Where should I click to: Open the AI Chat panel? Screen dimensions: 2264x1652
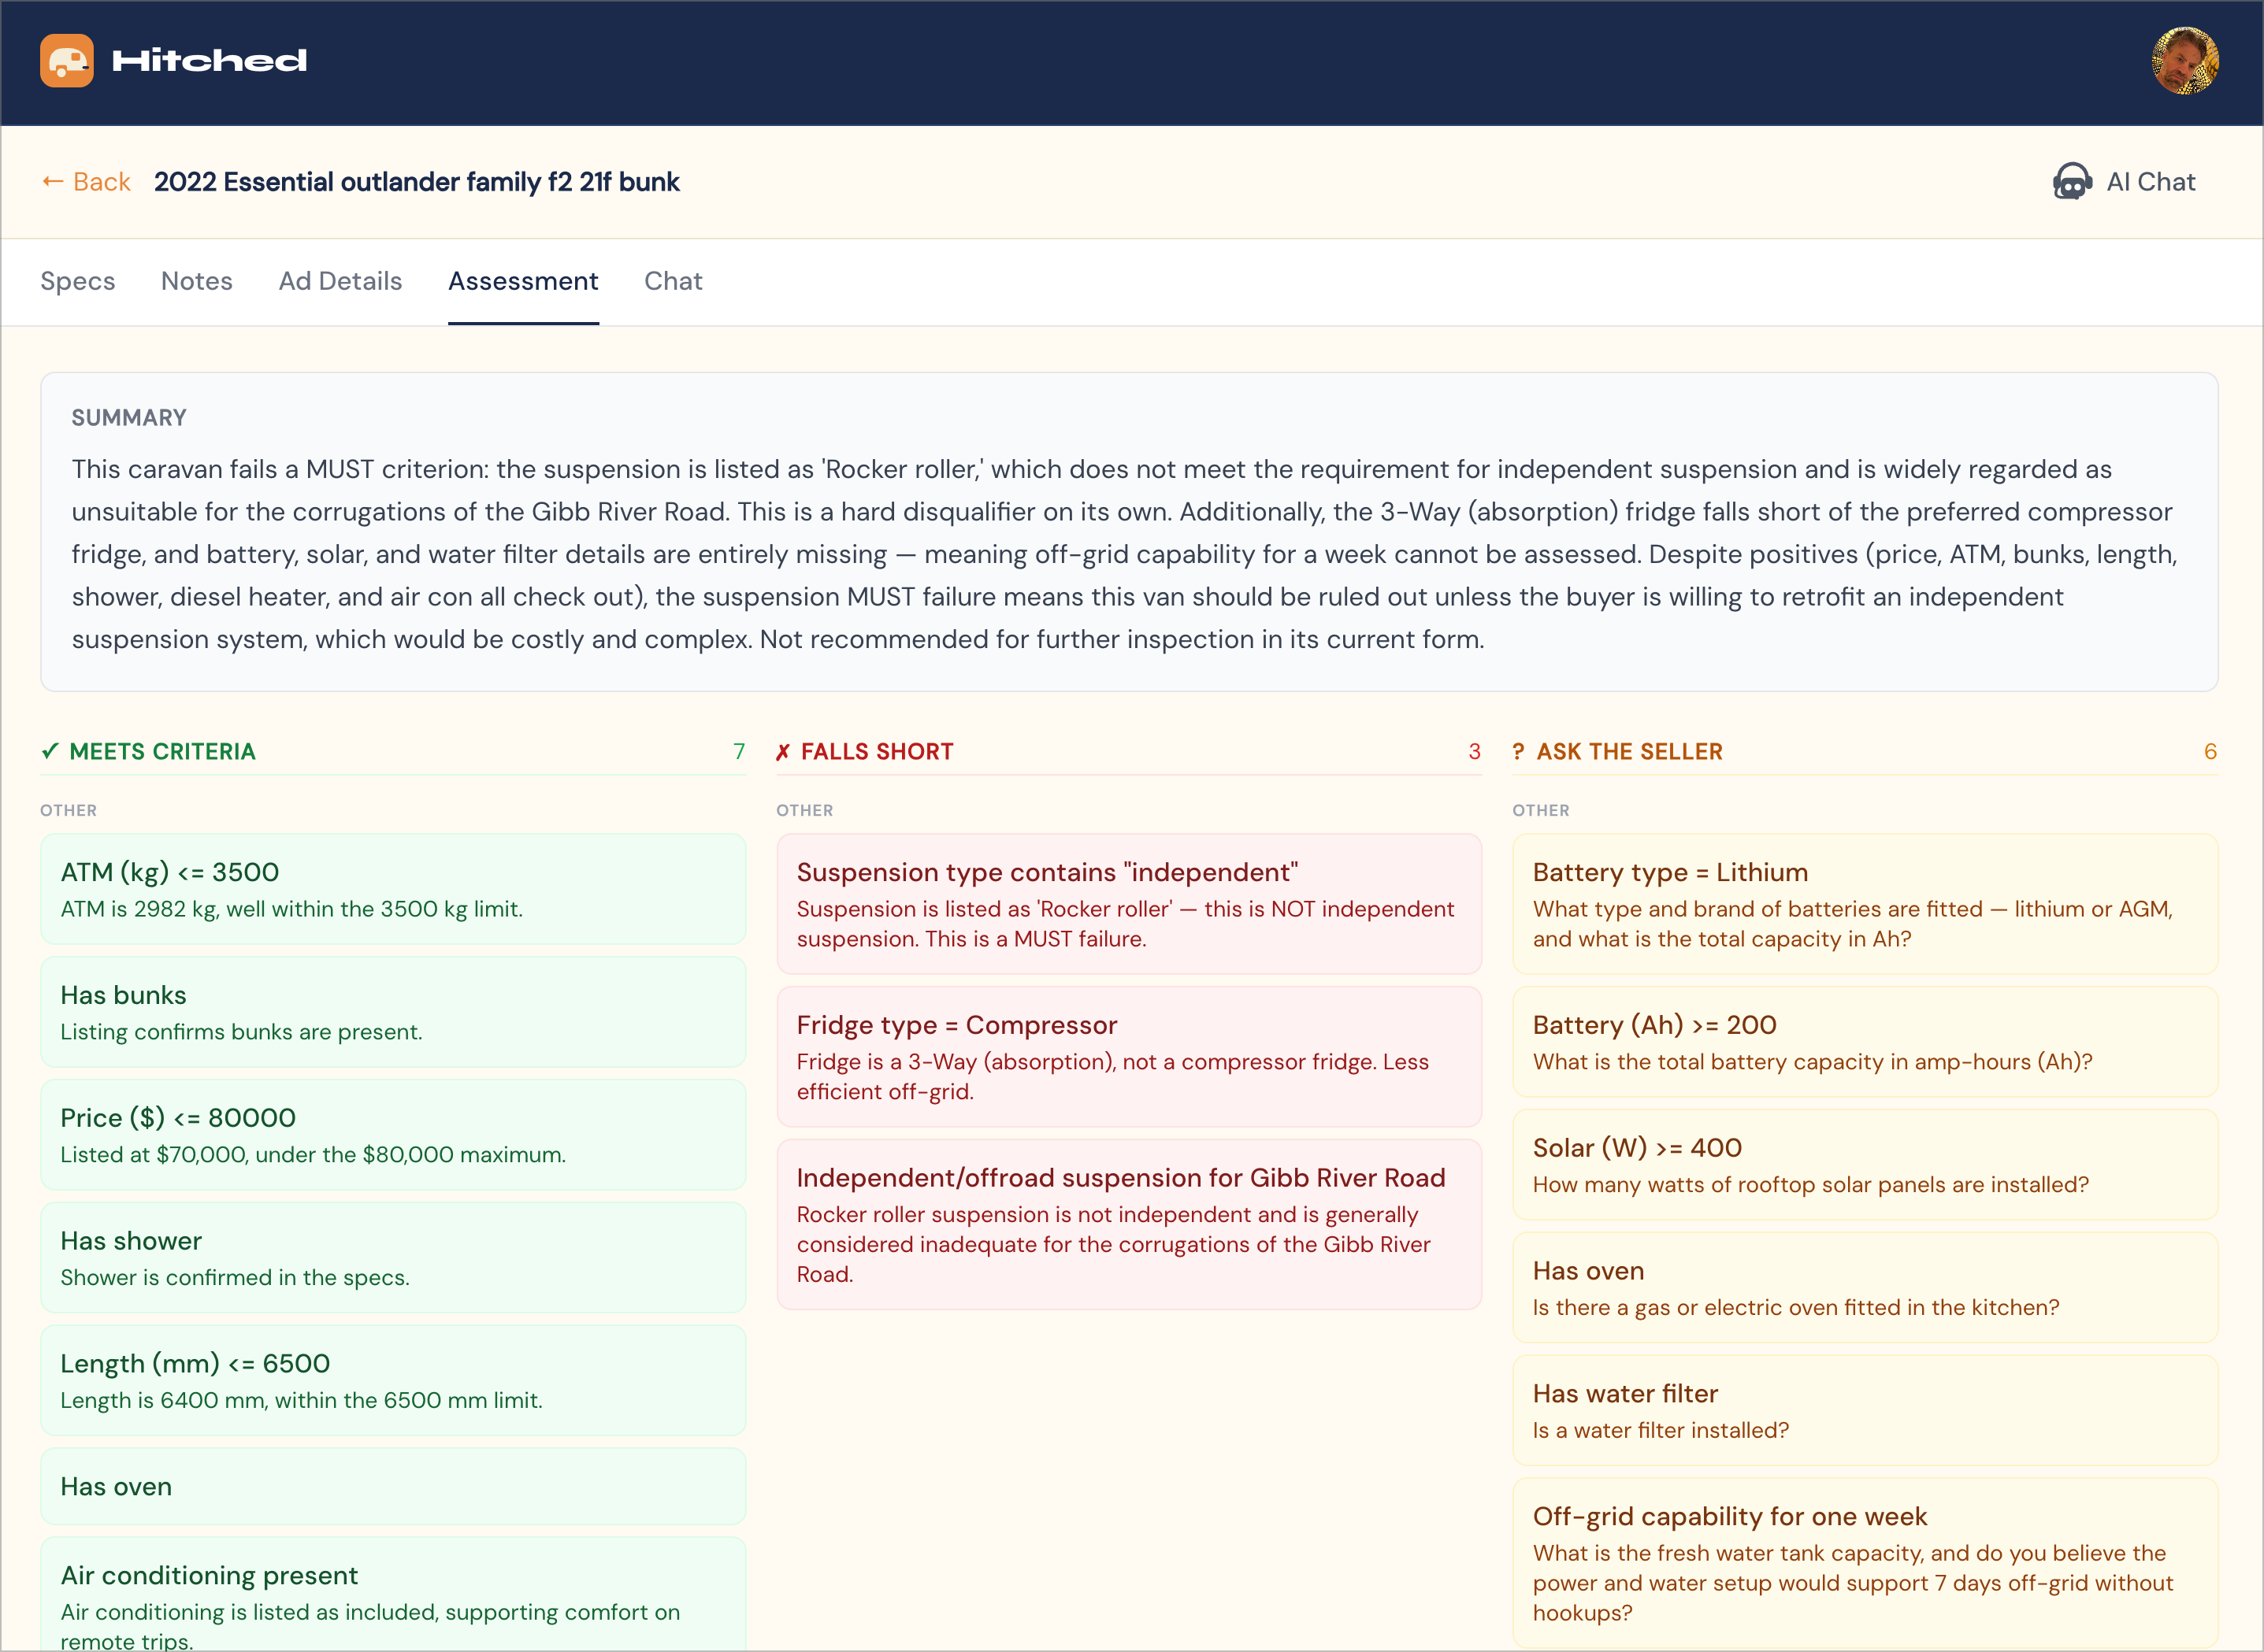pos(2125,182)
